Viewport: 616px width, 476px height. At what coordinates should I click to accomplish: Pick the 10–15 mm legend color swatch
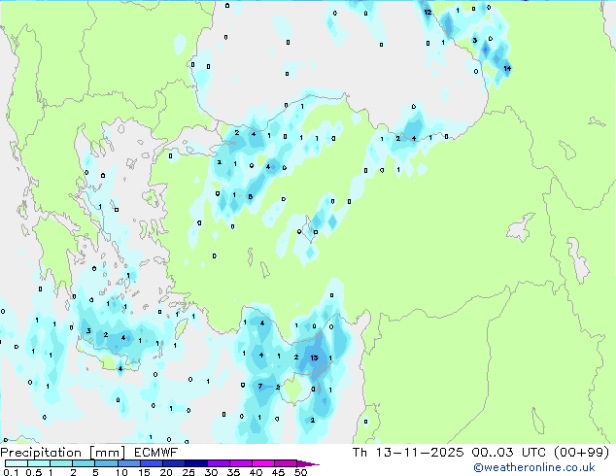click(129, 463)
